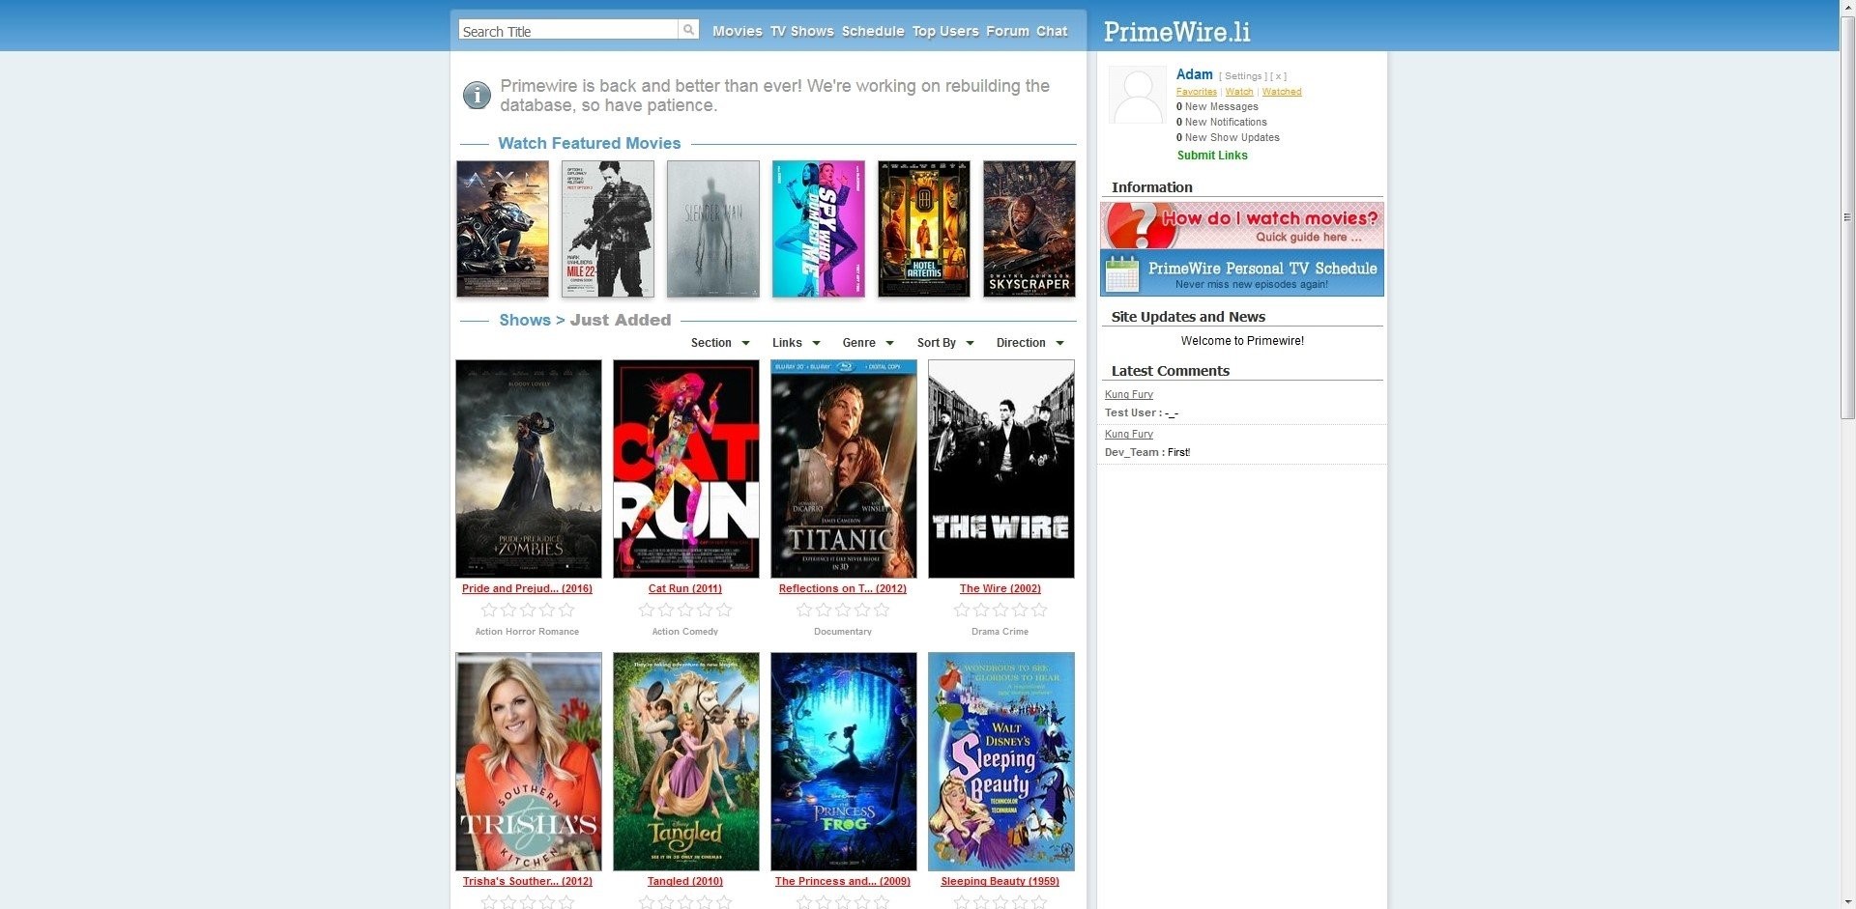The height and width of the screenshot is (909, 1856).
Task: Open Kung Fury link above Test User comment
Action: (1128, 394)
